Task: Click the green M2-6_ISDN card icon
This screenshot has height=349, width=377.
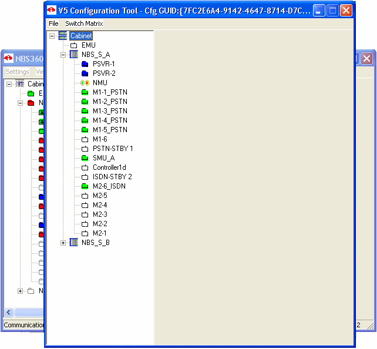Action: pyautogui.click(x=85, y=186)
